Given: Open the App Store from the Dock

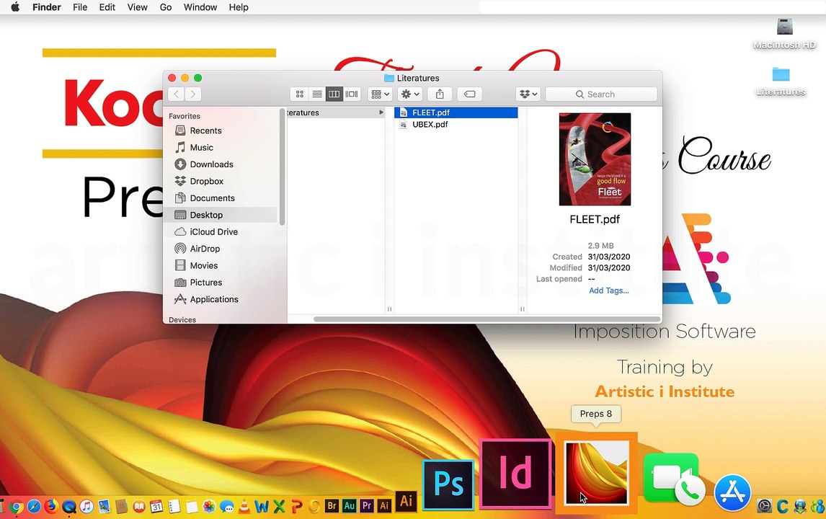Looking at the screenshot, I should coord(732,493).
